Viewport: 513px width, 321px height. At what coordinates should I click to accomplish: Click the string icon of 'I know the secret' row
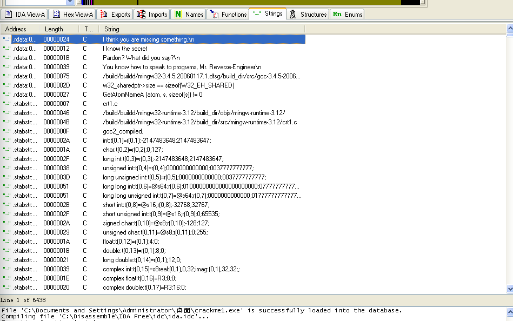point(6,49)
